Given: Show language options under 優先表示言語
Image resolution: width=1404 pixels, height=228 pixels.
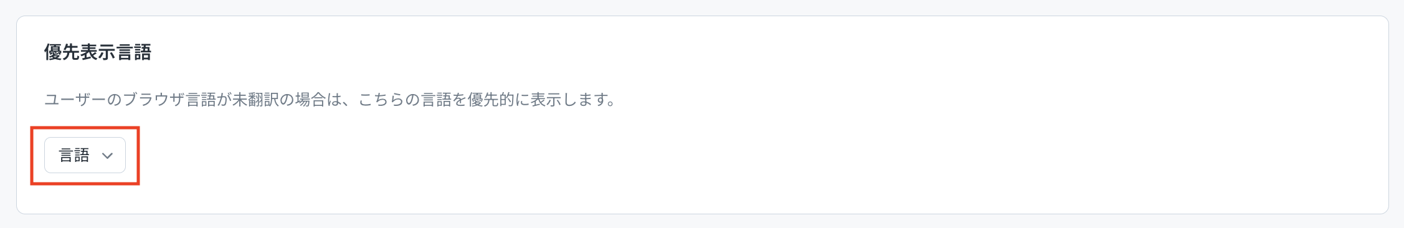Looking at the screenshot, I should 85,155.
